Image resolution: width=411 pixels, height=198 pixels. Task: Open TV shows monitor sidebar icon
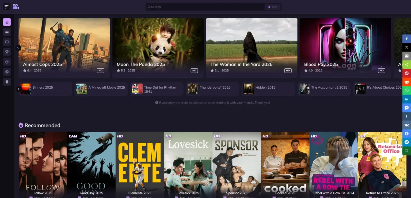(7, 42)
